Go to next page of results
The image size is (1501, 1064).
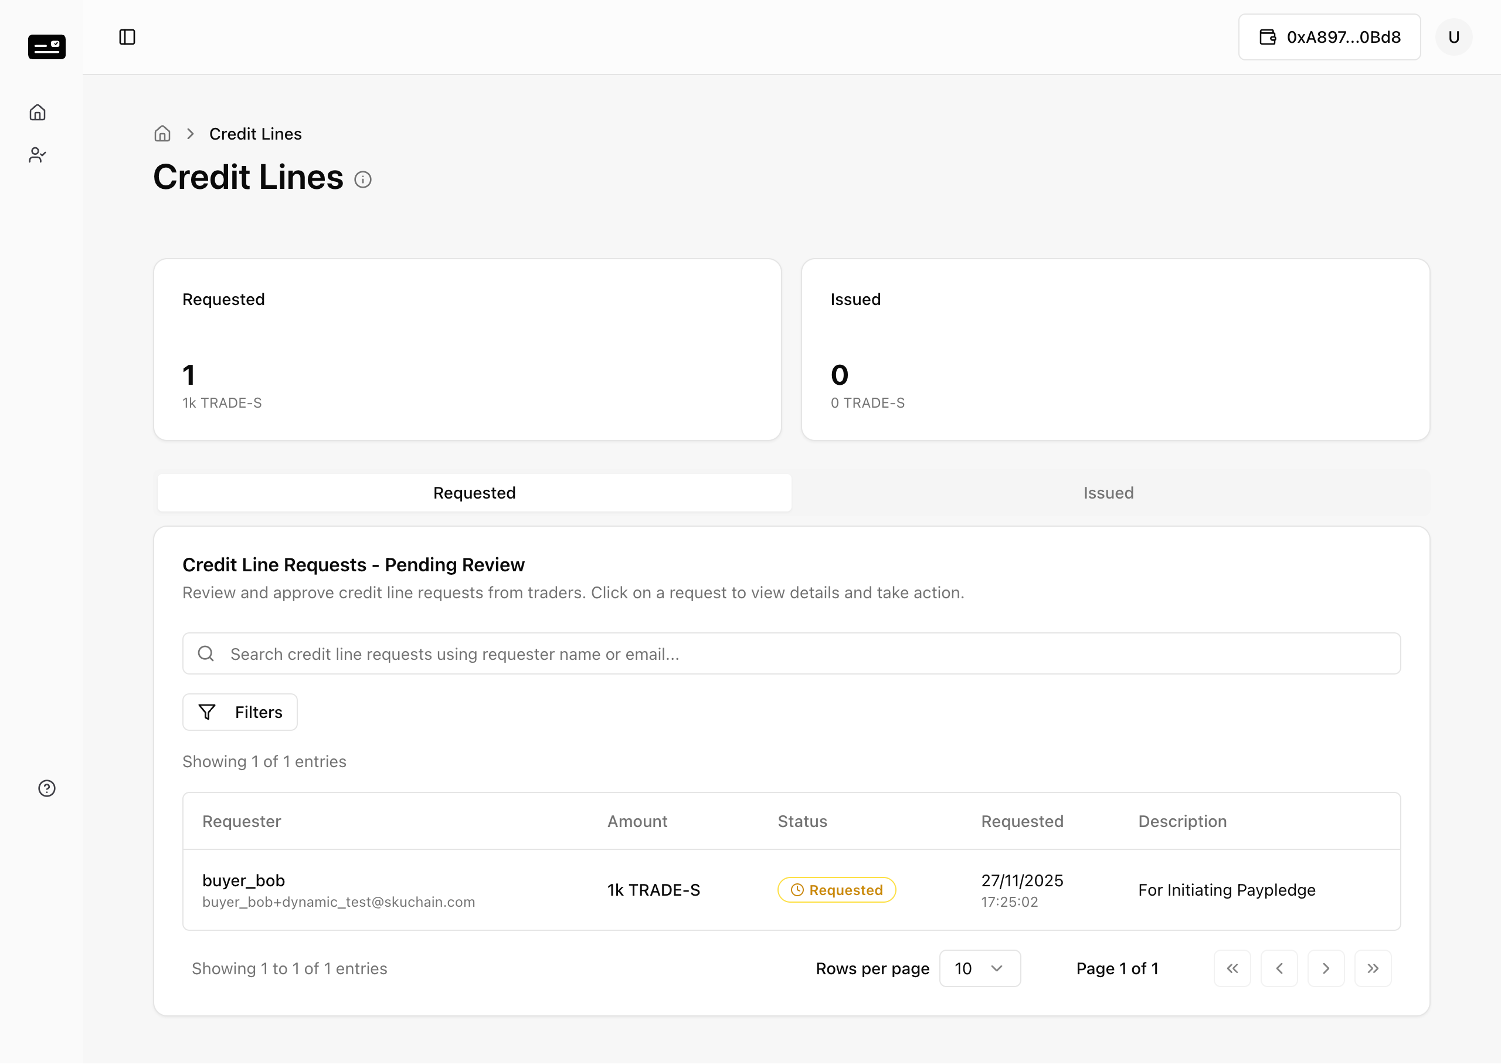pyautogui.click(x=1326, y=968)
